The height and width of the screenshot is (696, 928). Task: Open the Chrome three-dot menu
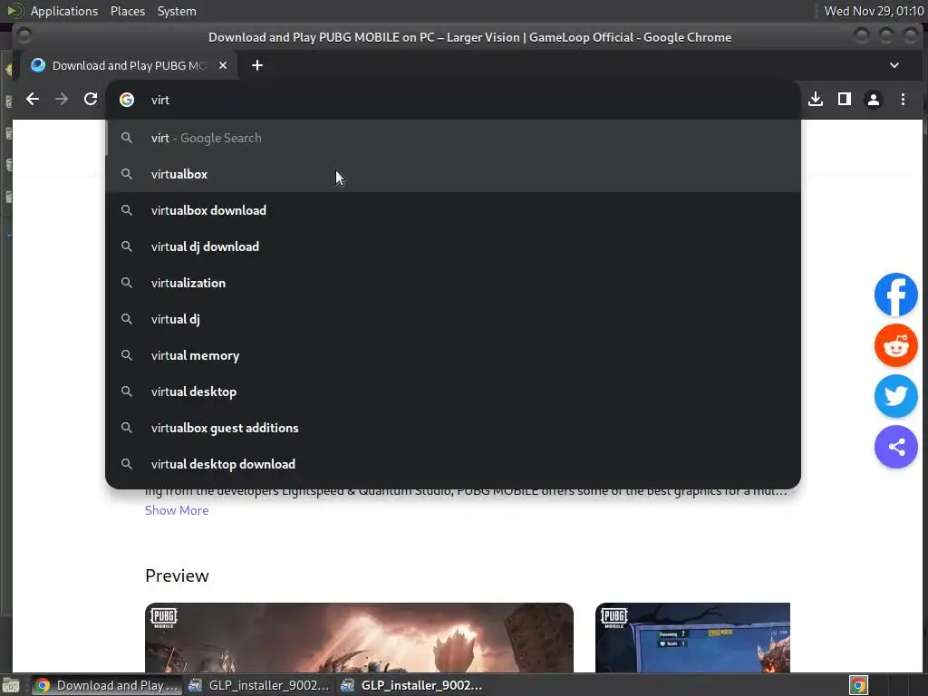(x=903, y=100)
